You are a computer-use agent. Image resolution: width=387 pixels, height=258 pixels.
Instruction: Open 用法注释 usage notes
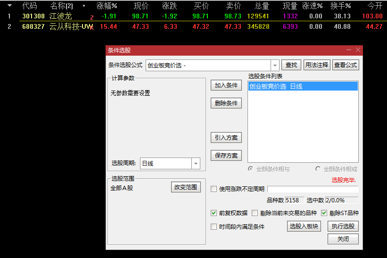point(317,65)
